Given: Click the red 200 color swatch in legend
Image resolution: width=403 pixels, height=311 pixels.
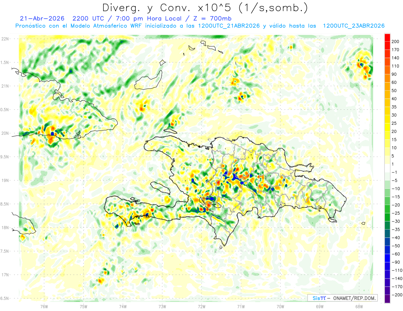Looking at the screenshot, I should click(x=387, y=38).
